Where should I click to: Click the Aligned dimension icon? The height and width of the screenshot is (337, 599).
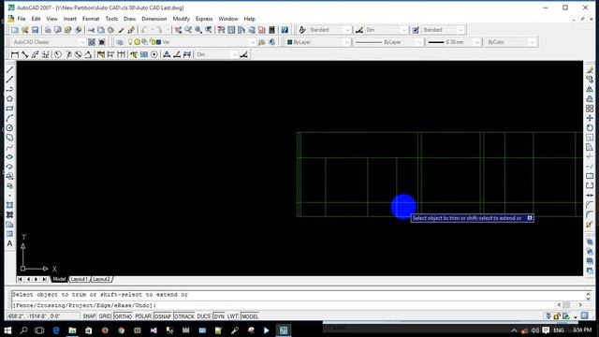point(25,54)
